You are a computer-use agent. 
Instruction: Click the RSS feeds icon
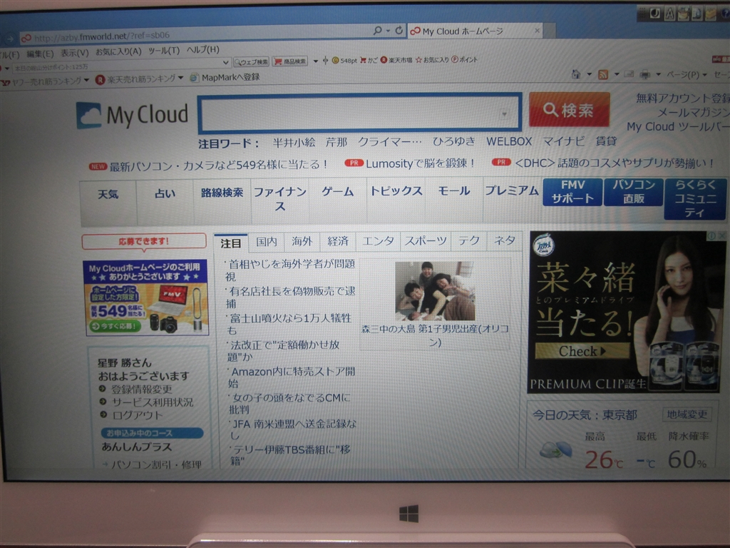(603, 74)
